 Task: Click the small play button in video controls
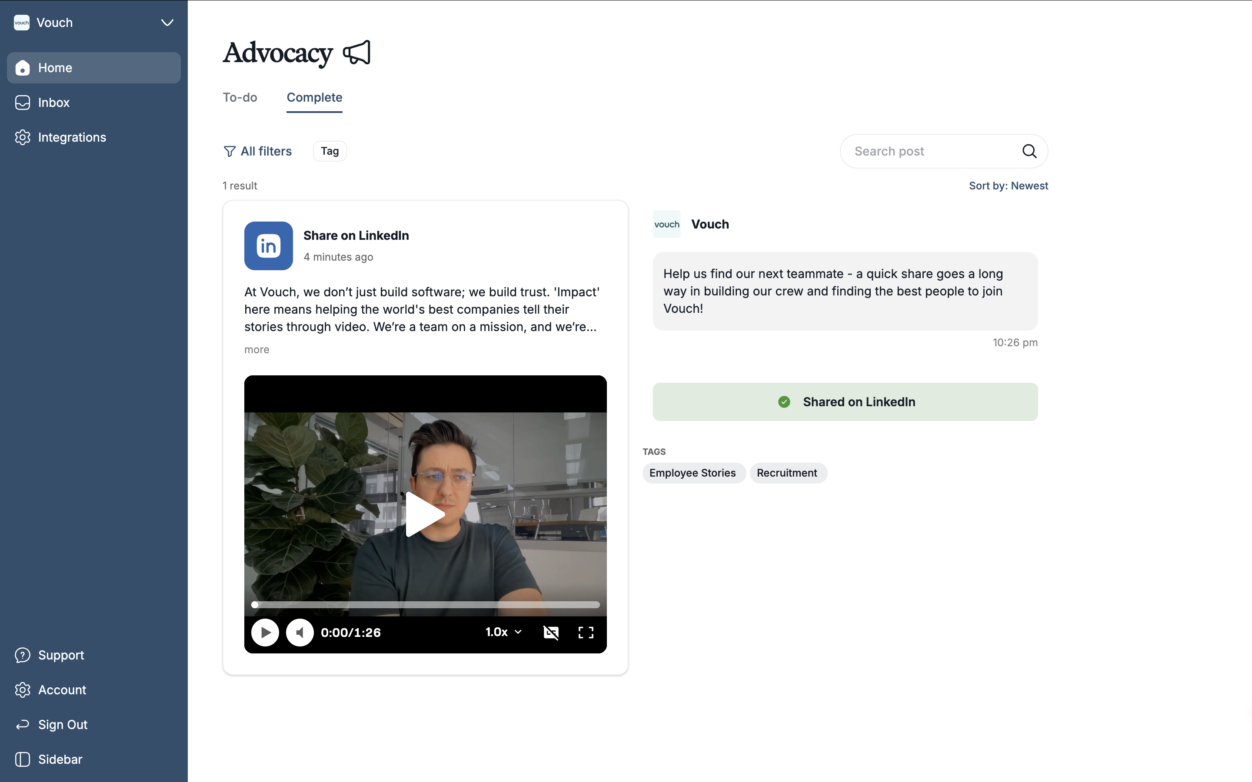(265, 632)
